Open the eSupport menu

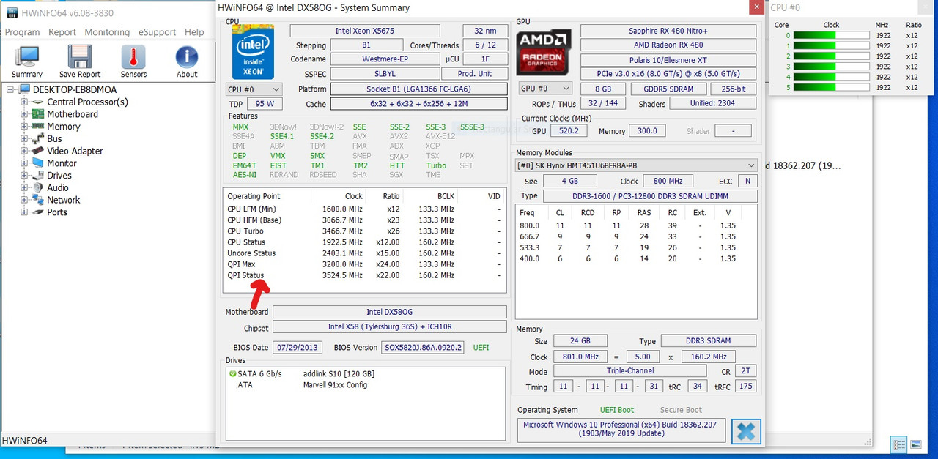tap(157, 32)
